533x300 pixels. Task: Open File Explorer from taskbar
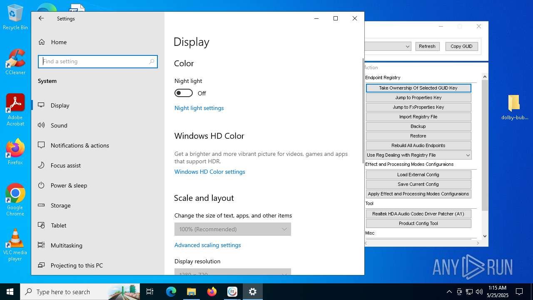pos(192,292)
